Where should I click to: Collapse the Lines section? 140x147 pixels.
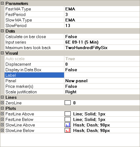2,97
